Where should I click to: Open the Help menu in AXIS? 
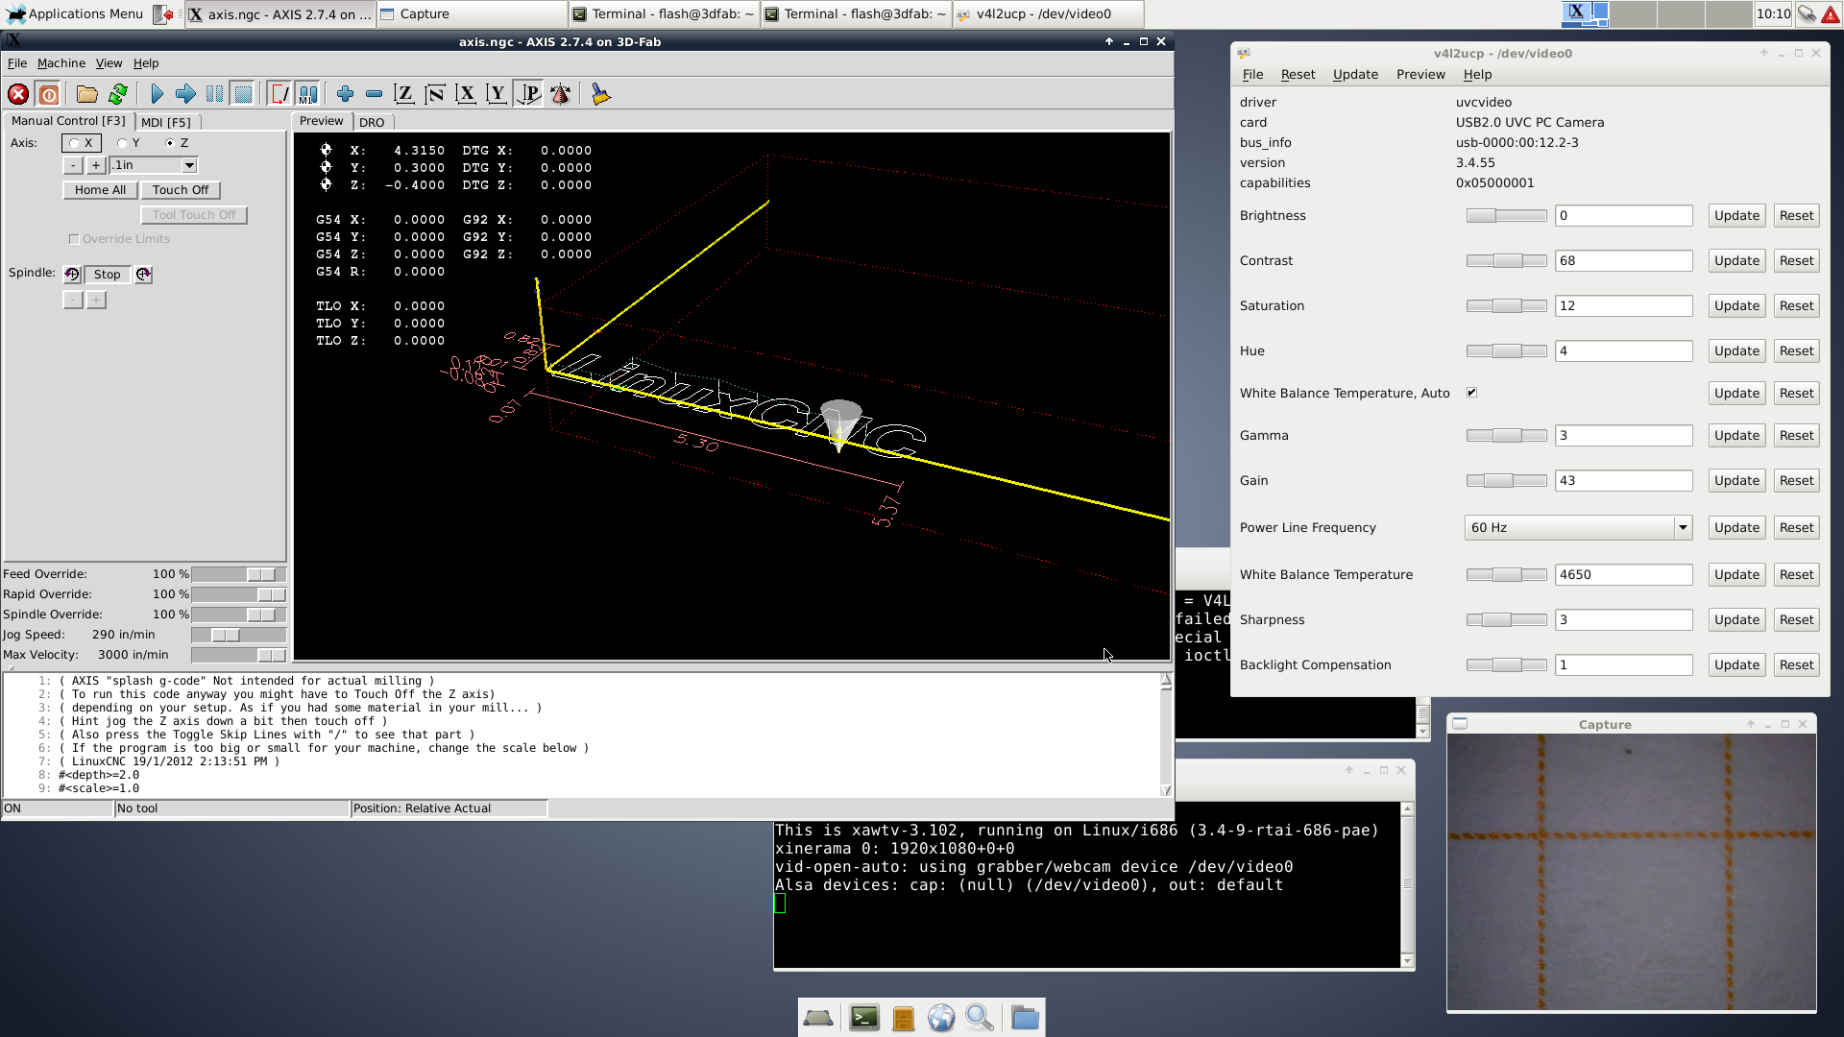[x=146, y=63]
